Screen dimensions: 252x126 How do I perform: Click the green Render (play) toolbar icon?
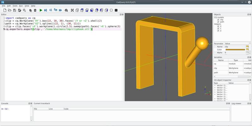[41, 10]
